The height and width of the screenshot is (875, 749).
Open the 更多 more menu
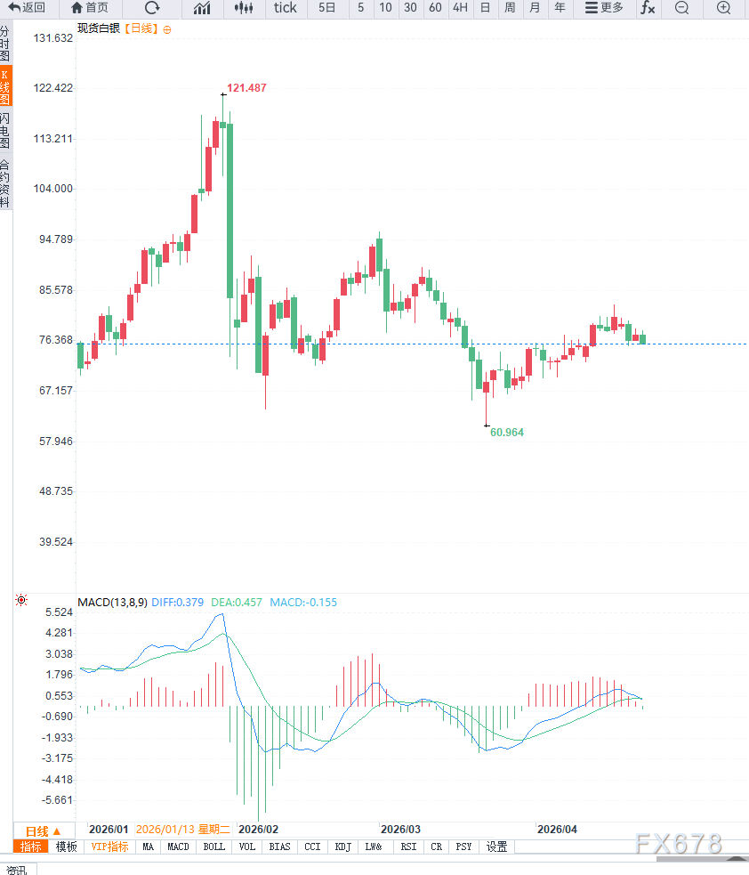point(604,8)
